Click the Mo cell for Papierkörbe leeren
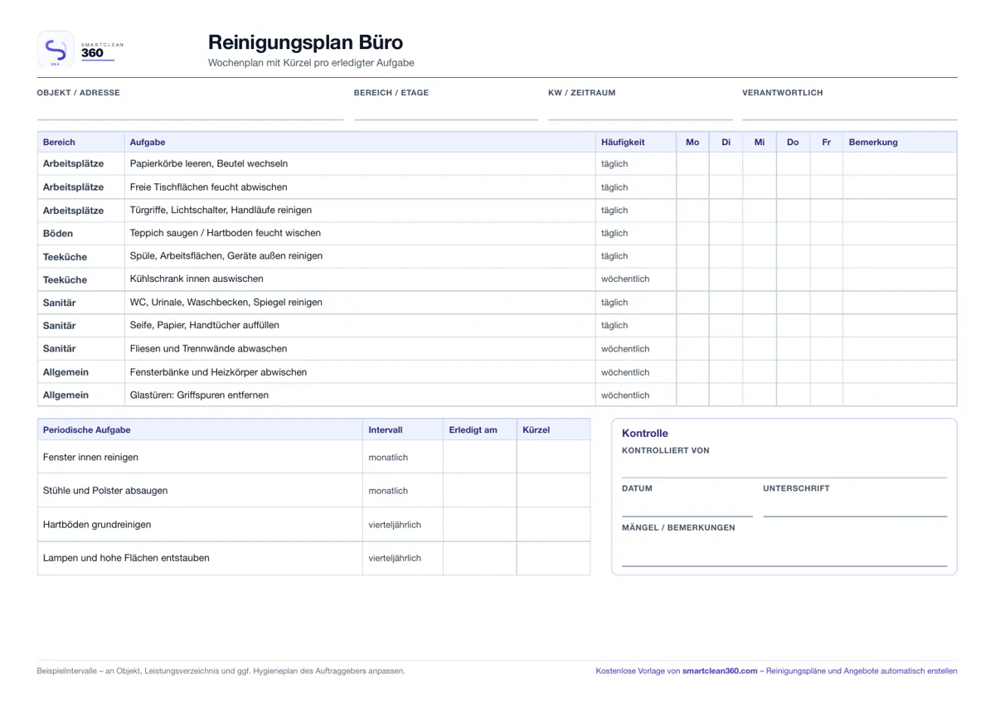 click(x=692, y=164)
